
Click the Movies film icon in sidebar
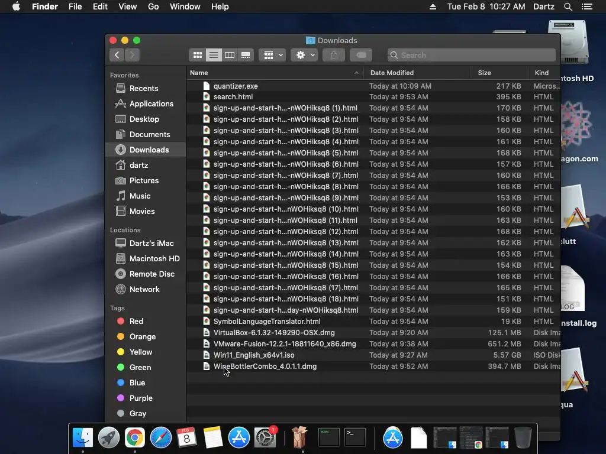point(121,211)
